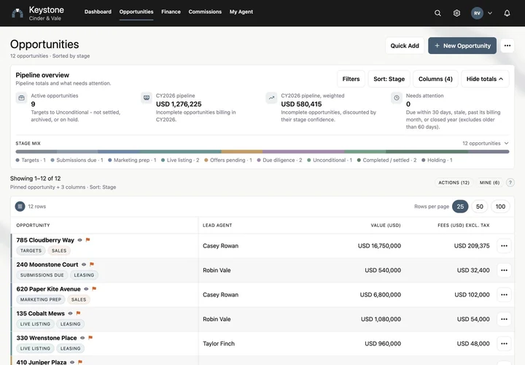The image size is (525, 365).
Task: Open page more-options ellipsis button
Action: [507, 45]
